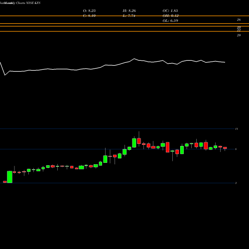Viewport: 249px width, 249px height.
Task: Click the upper axis label '26'
Action: click(x=239, y=20)
